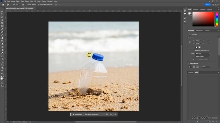Select the Eyedropper tool
The width and height of the screenshot is (220, 123).
(x=2, y=29)
